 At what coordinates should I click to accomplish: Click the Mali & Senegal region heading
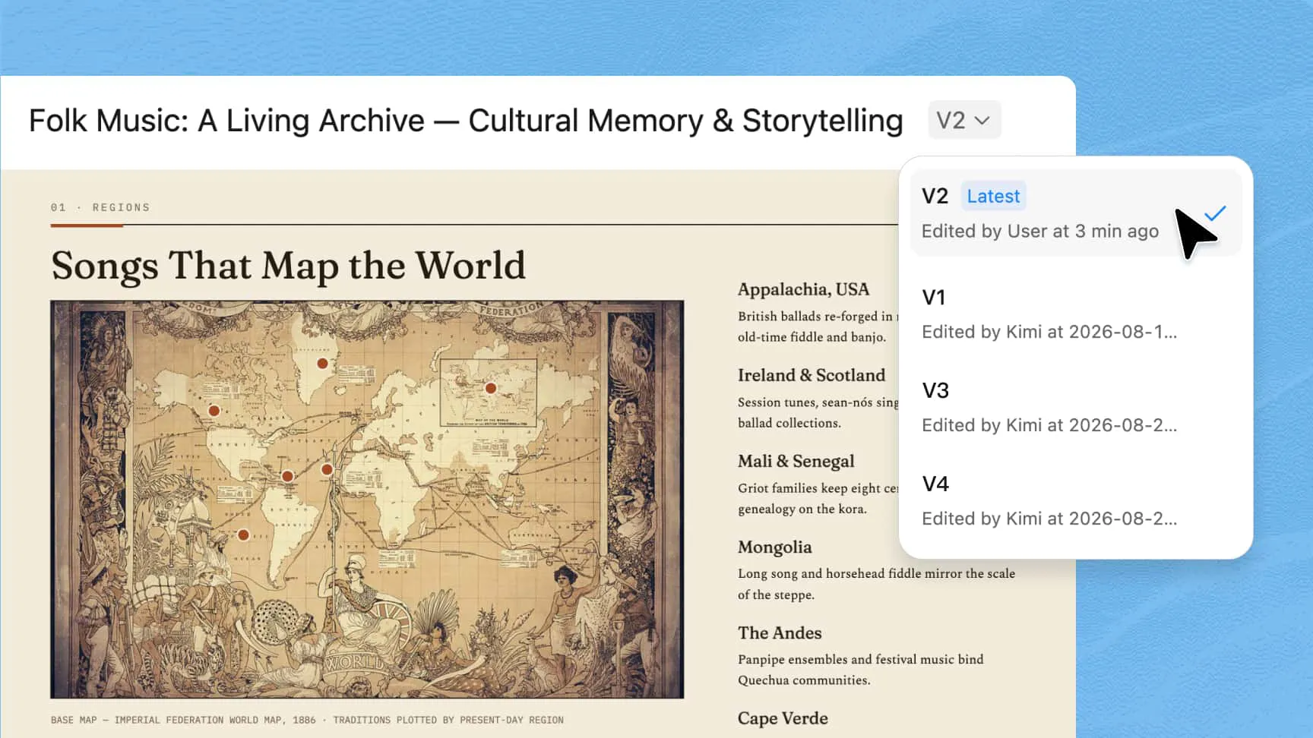(796, 461)
